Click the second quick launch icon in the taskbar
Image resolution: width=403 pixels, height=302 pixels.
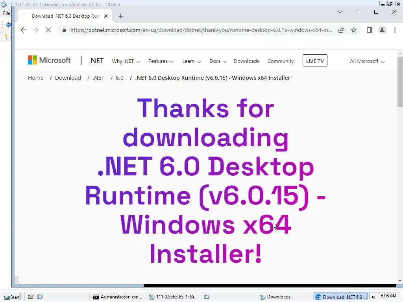40,297
